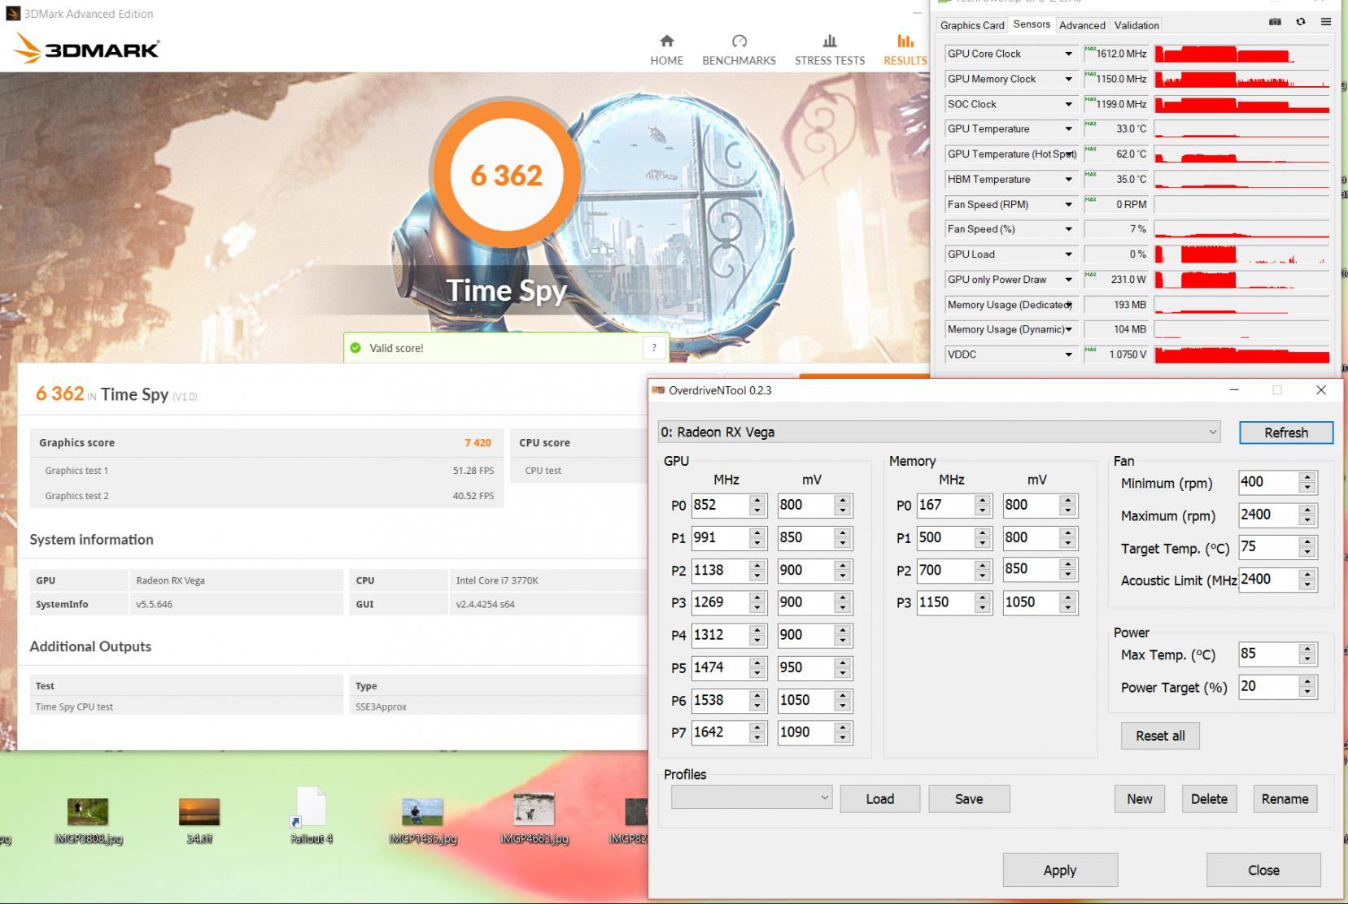Expand the GPU Memory Clock sensor dropdown
1348x904 pixels.
click(1068, 79)
